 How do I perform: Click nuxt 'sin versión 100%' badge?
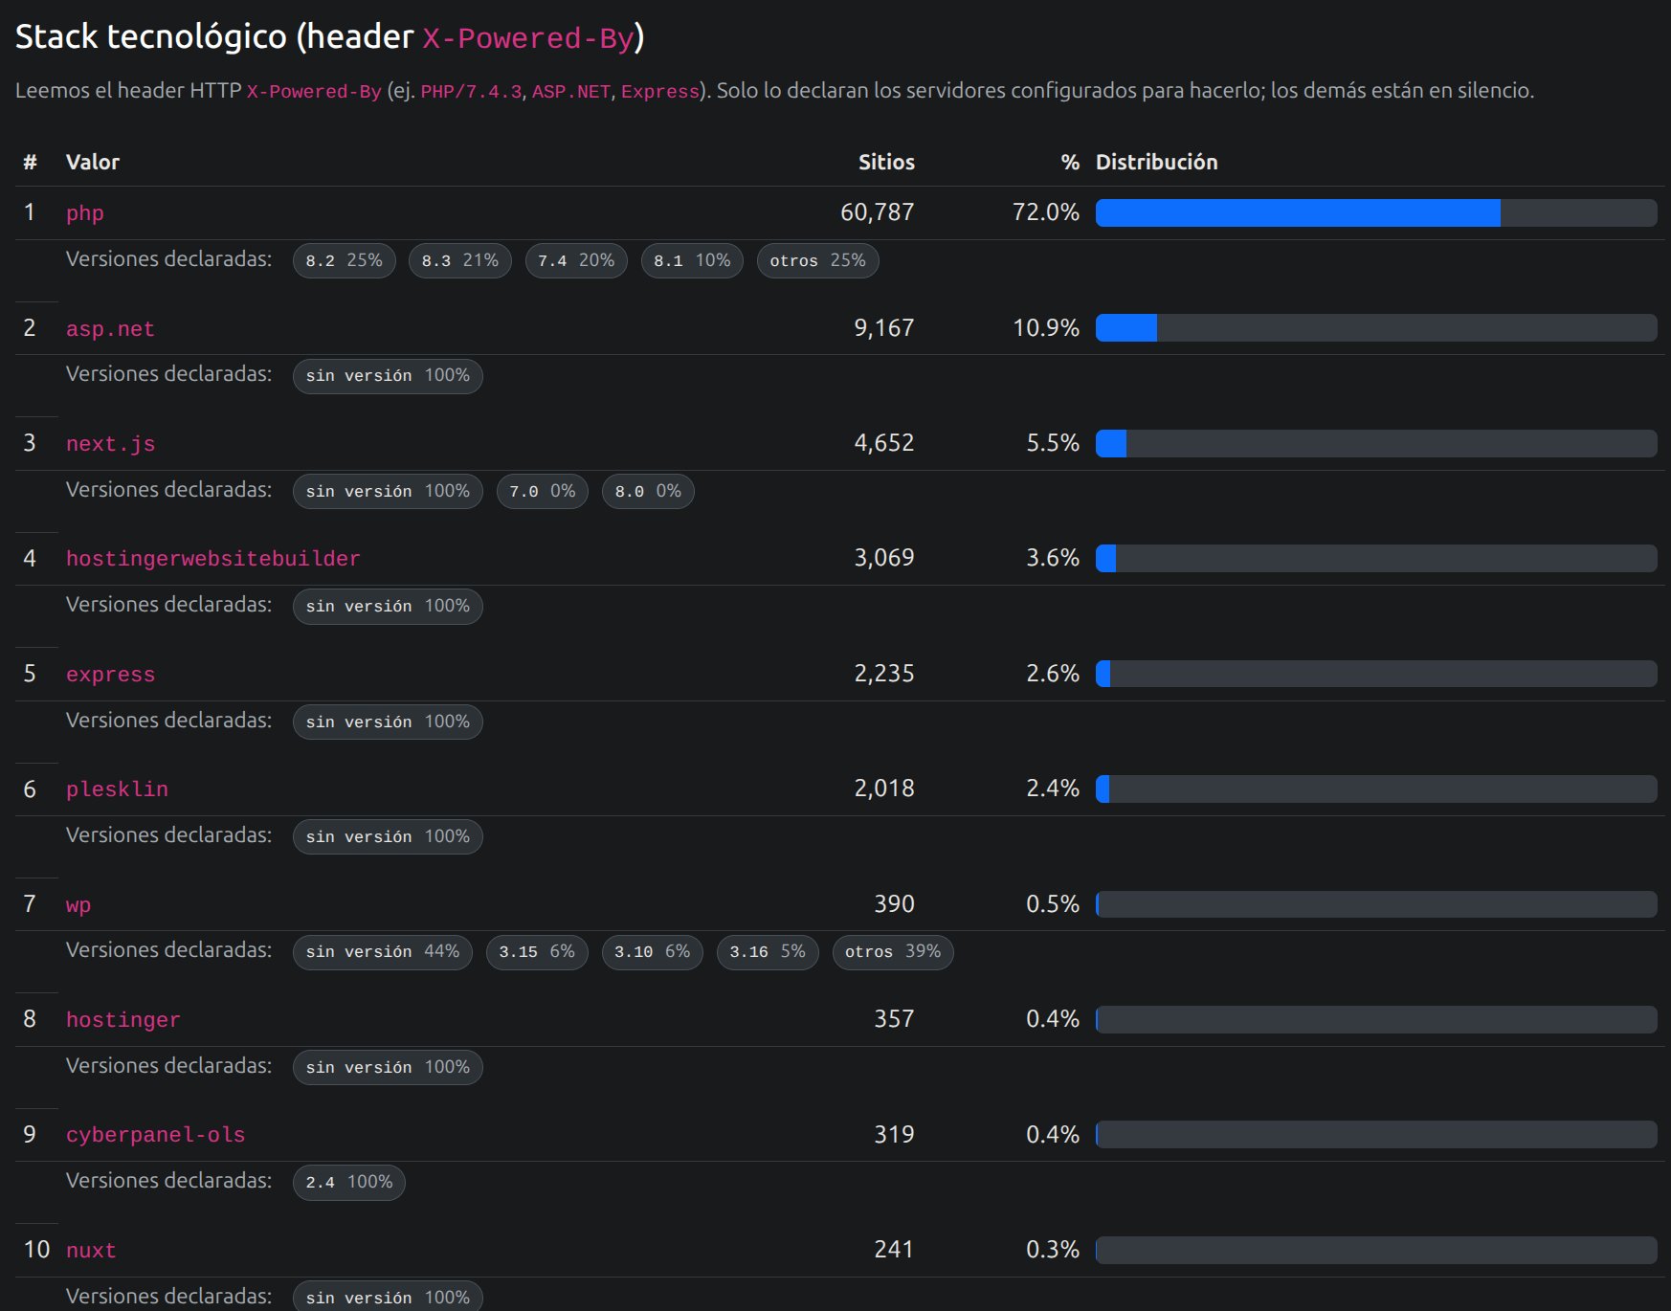click(388, 1298)
